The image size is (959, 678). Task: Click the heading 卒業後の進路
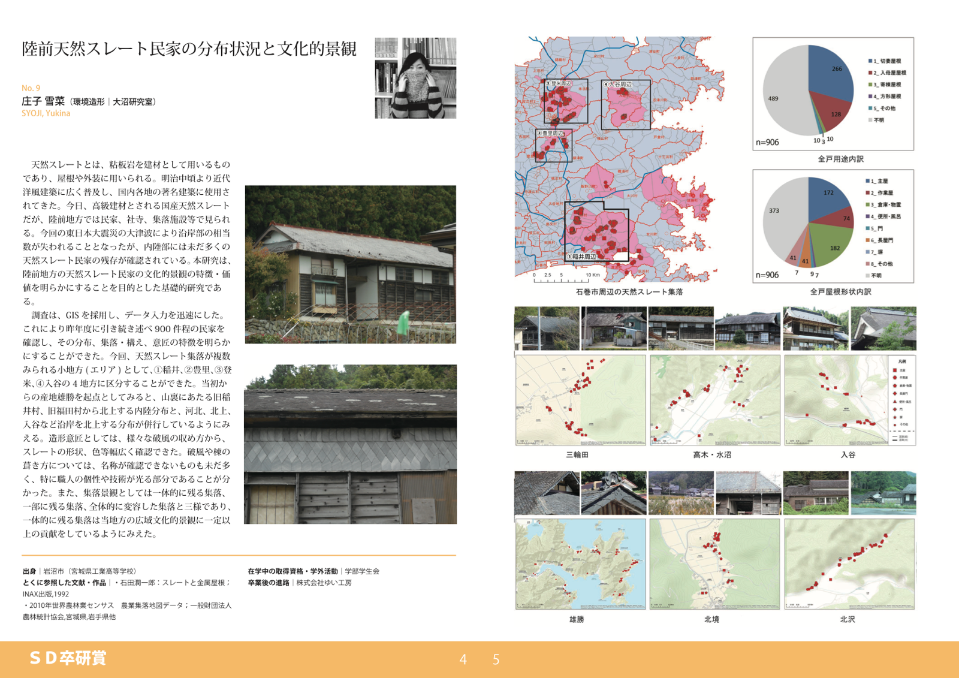pos(269,583)
